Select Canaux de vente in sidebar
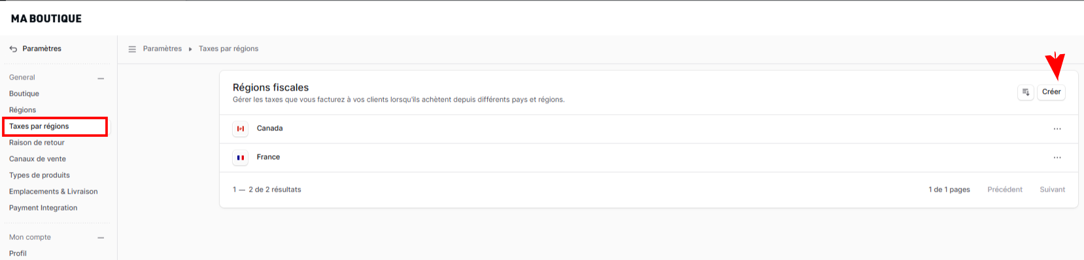The height and width of the screenshot is (260, 1084). (37, 159)
